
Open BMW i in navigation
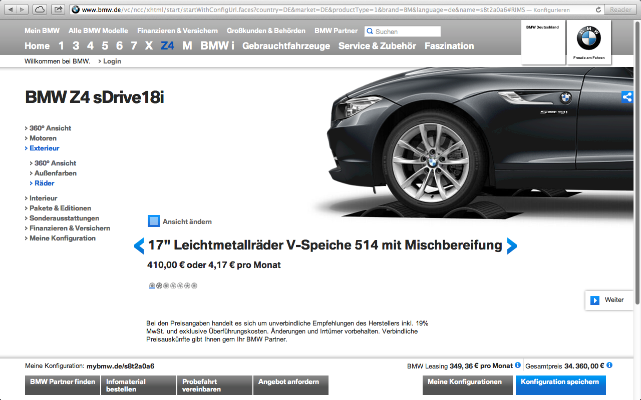tap(217, 46)
